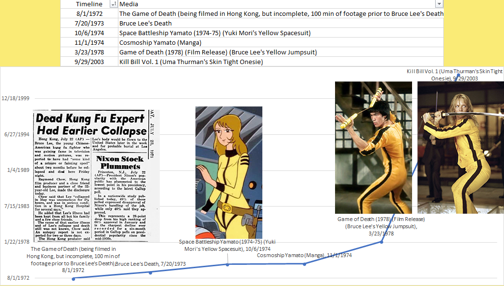Image resolution: width=504 pixels, height=286 pixels.
Task: Click the Kill Bill Vol. 1 chart data label
Action: 454,75
